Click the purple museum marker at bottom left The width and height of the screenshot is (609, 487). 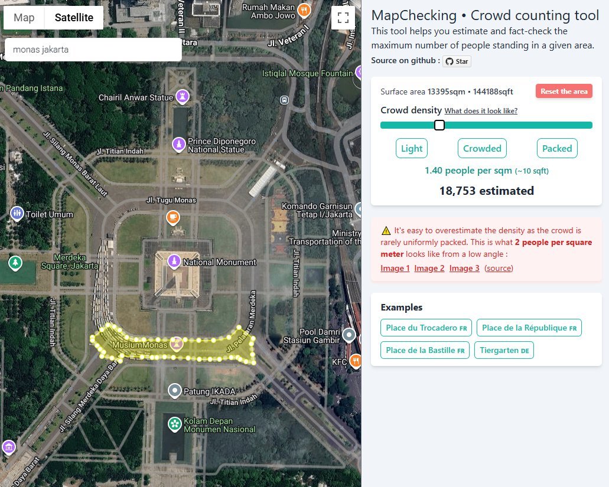8,447
